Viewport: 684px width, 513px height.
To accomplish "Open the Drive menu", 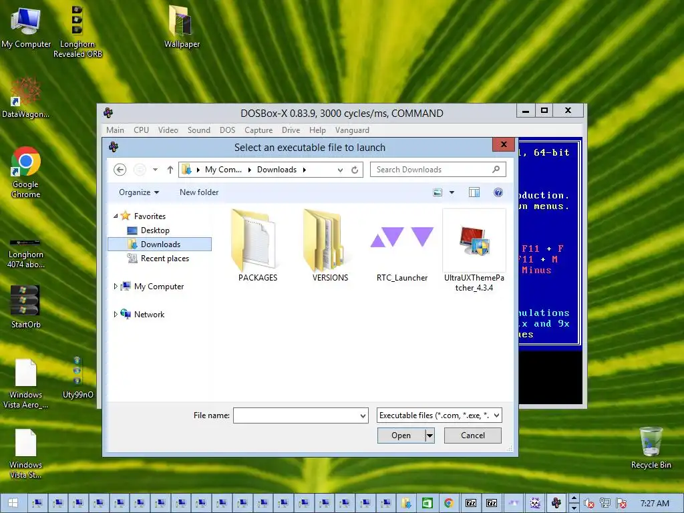I will (291, 130).
